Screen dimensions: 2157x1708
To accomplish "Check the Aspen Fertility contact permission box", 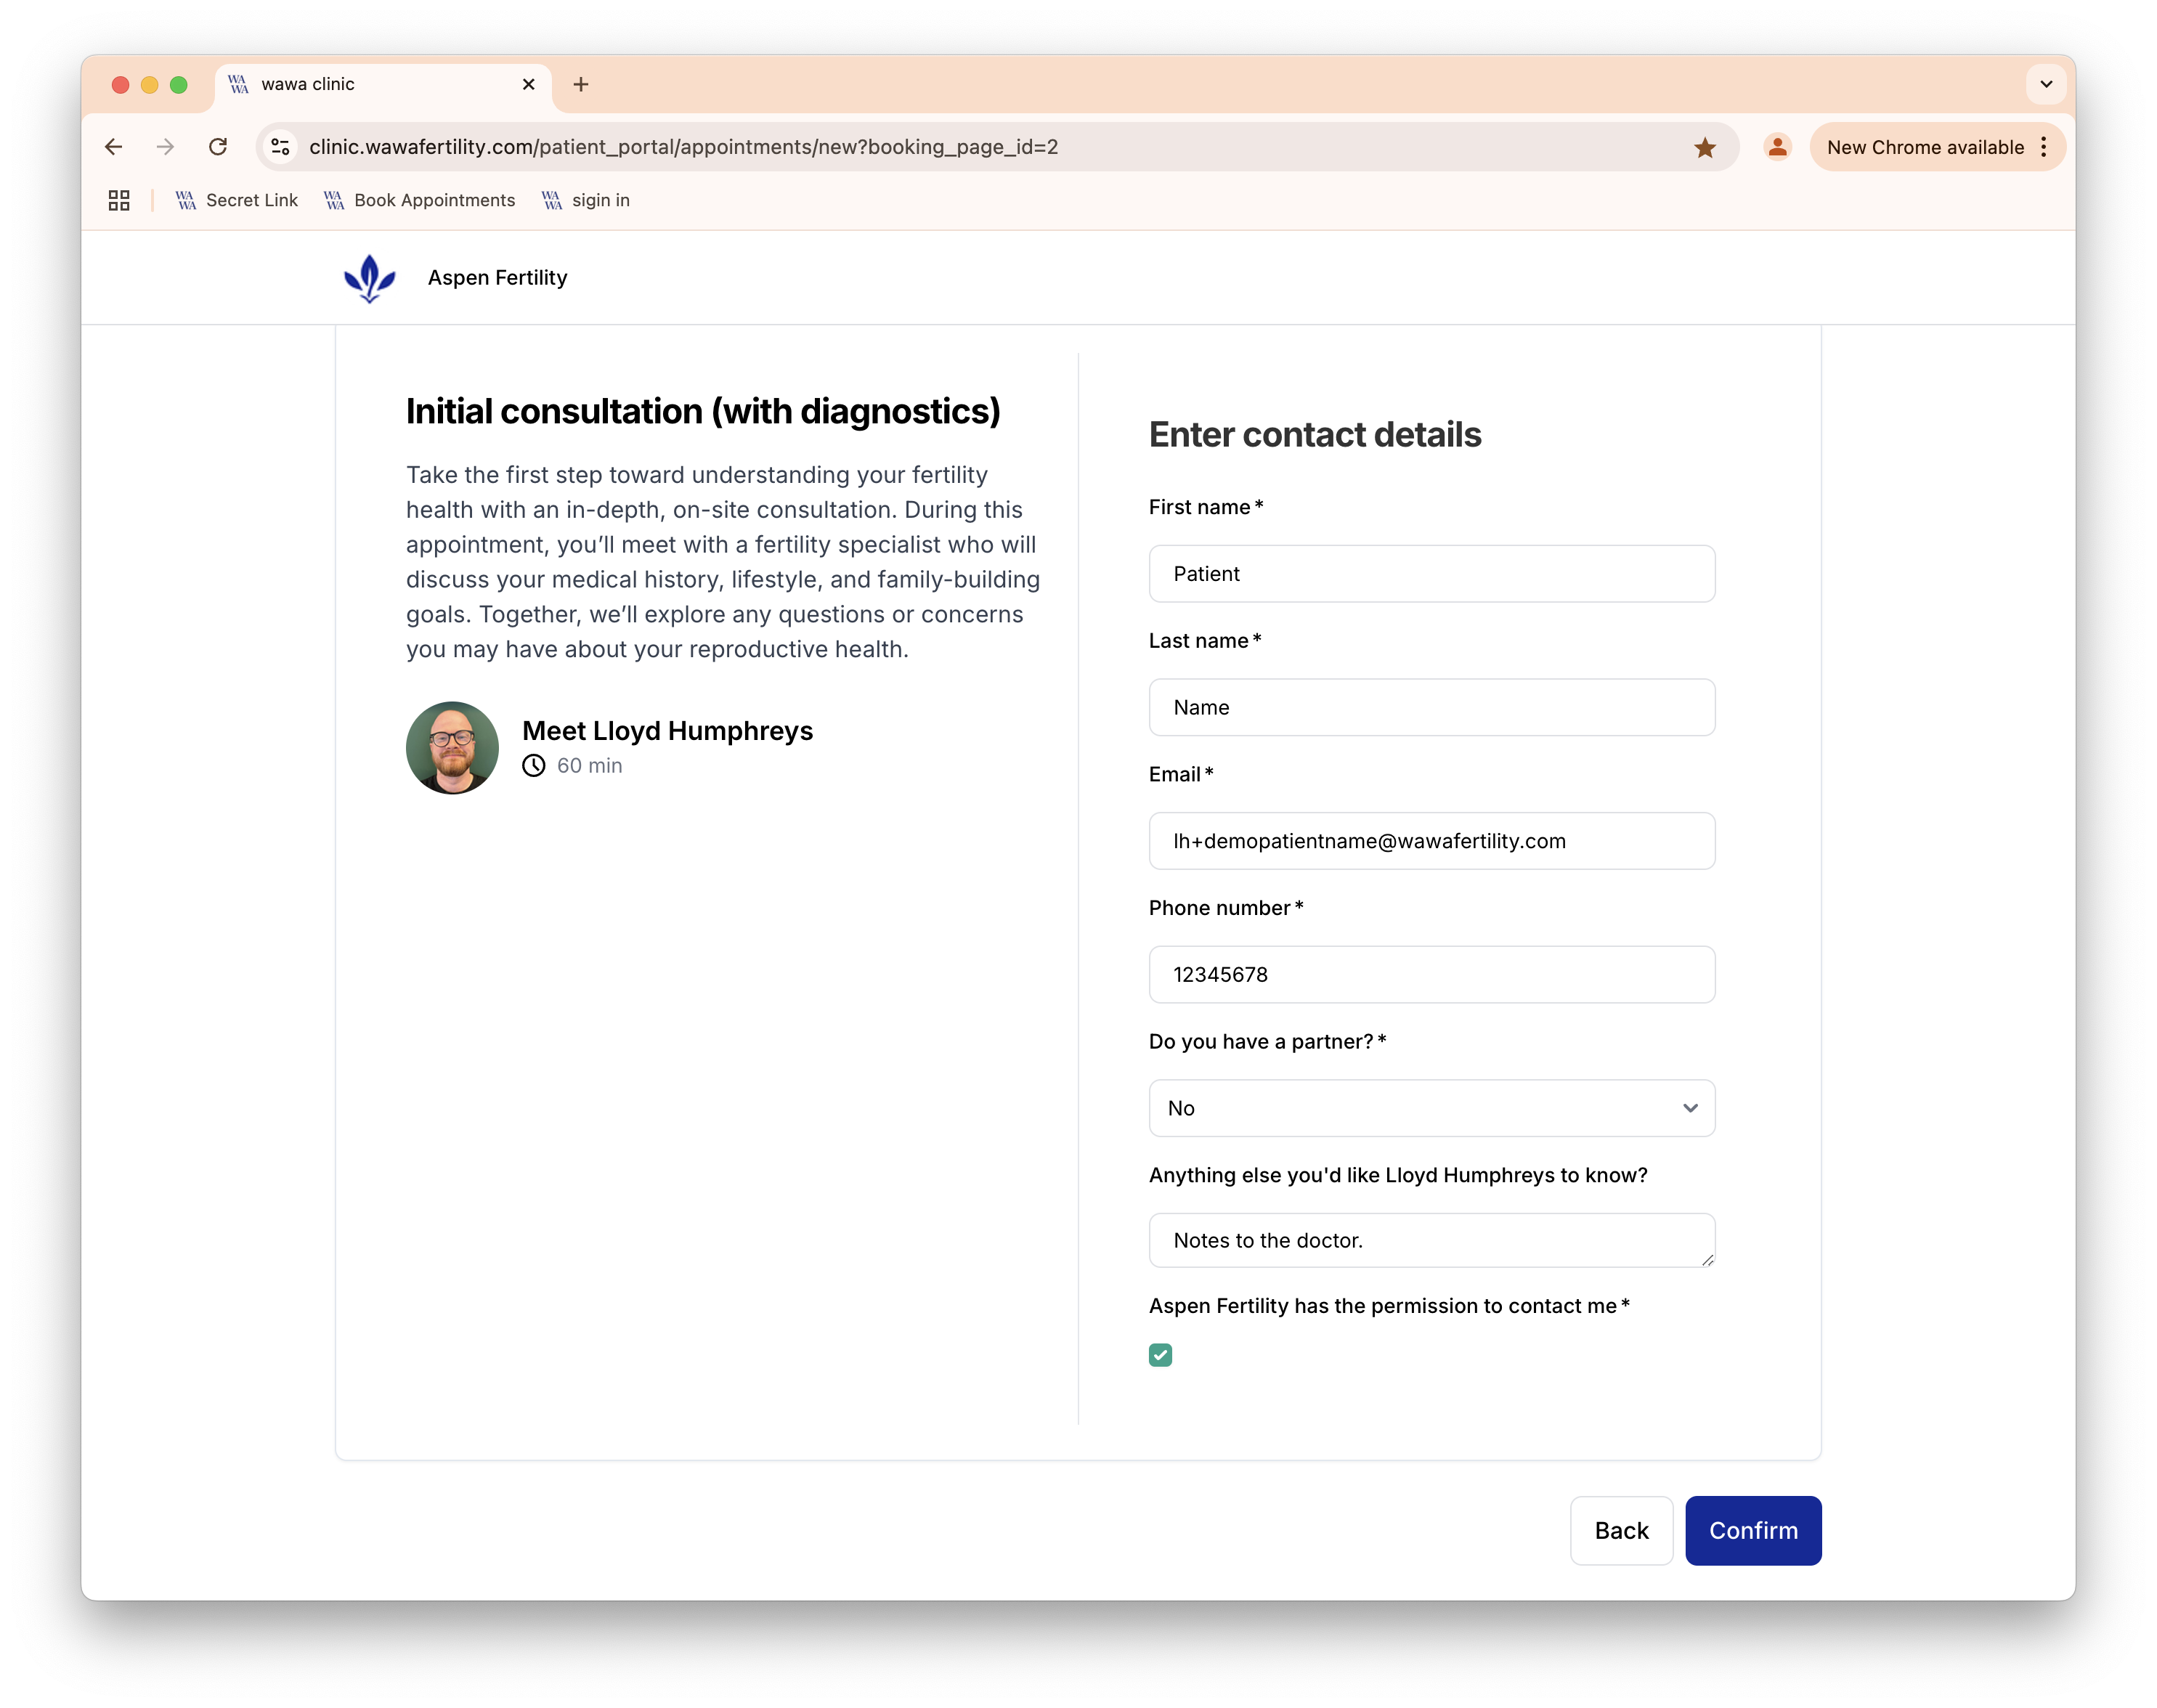I will pos(1161,1354).
